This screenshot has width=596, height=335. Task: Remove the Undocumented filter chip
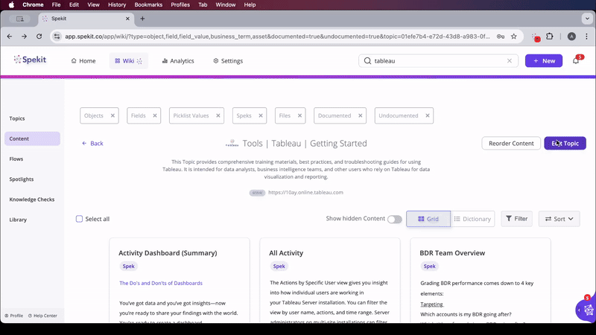[x=428, y=115]
